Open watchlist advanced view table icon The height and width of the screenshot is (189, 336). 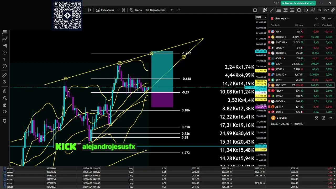323,18
